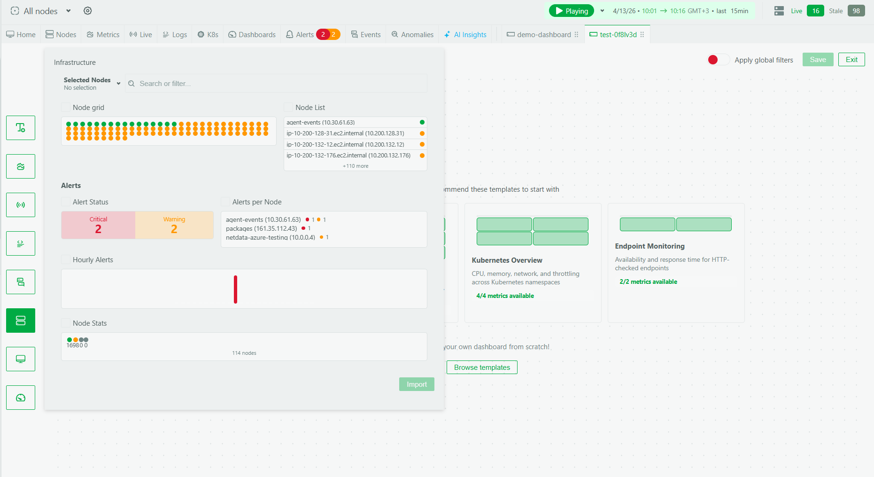Click the Import button in the Infrastructure panel

pyautogui.click(x=416, y=384)
